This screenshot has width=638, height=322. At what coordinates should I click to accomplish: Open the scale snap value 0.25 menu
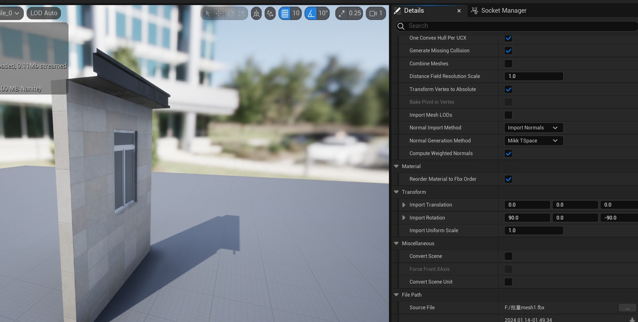(355, 13)
